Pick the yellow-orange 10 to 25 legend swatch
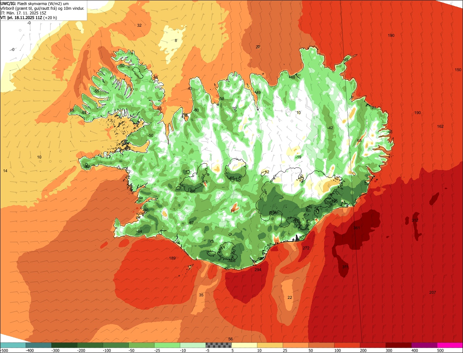 click(270, 345)
